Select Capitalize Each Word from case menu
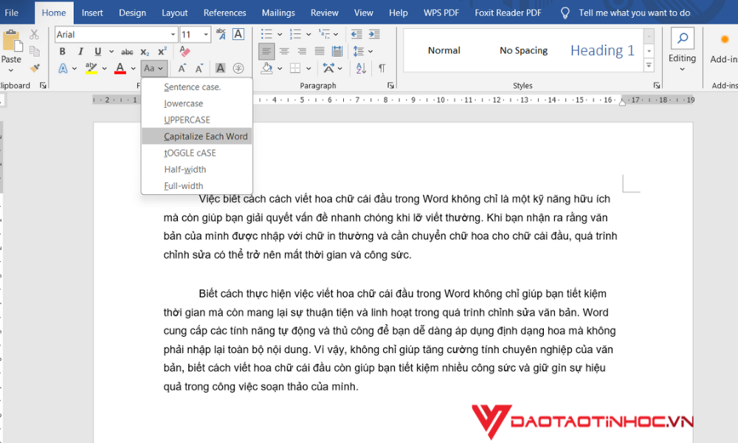The image size is (738, 443). (196, 136)
